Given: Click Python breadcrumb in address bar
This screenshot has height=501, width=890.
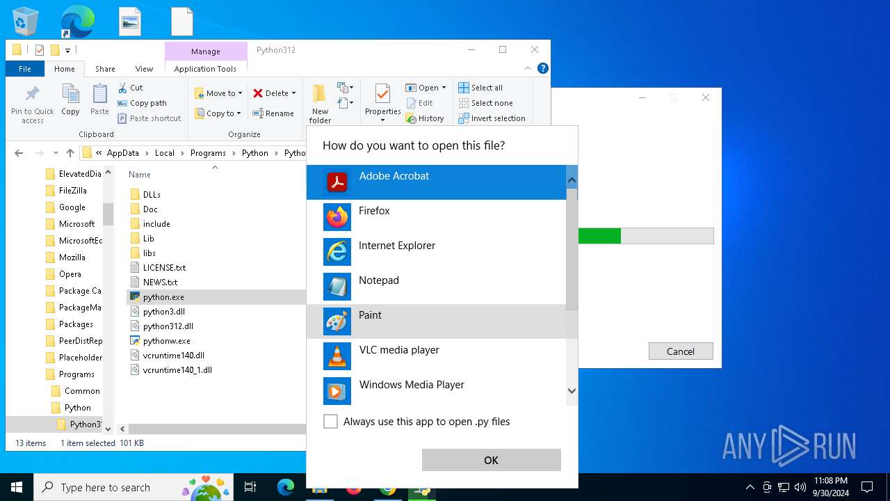Looking at the screenshot, I should (255, 153).
